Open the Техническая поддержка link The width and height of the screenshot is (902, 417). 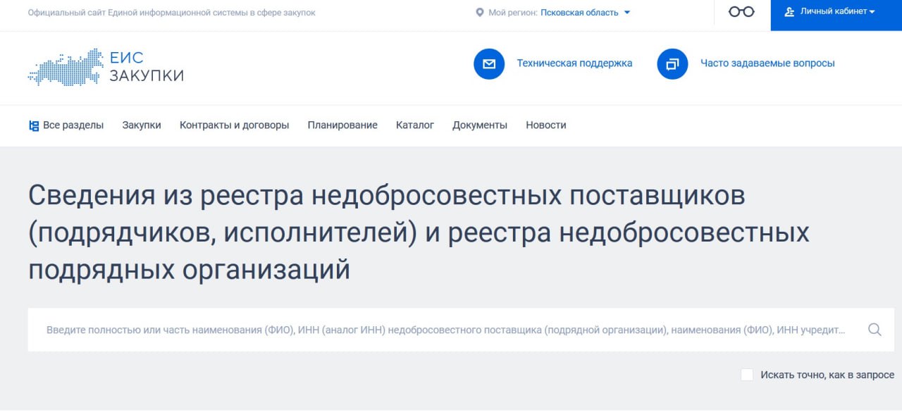click(x=574, y=63)
